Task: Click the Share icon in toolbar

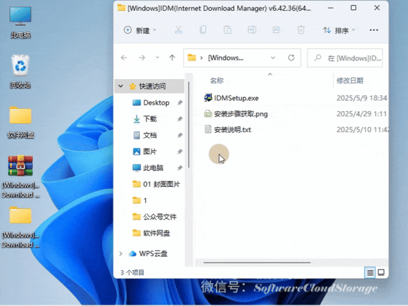Action: tap(276, 30)
